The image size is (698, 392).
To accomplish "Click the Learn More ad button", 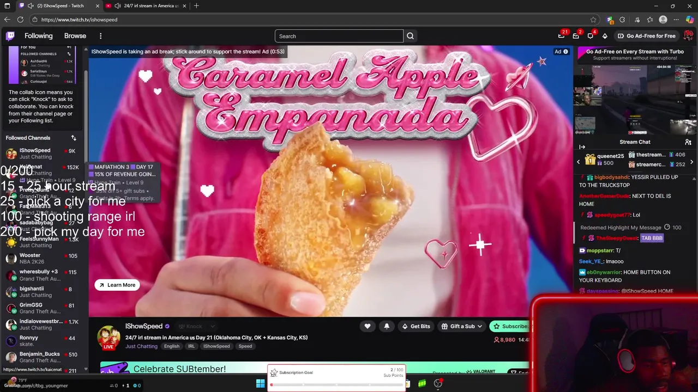I will point(117,285).
